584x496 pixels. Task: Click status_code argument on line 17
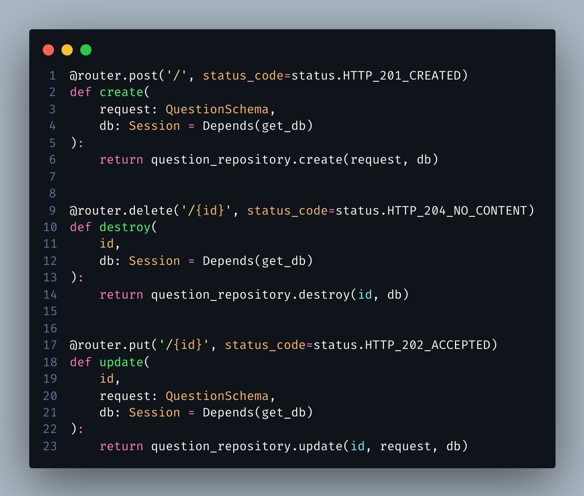tap(266, 345)
